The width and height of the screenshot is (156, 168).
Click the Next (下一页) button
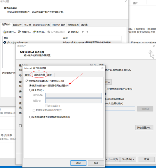click(x=128, y=159)
